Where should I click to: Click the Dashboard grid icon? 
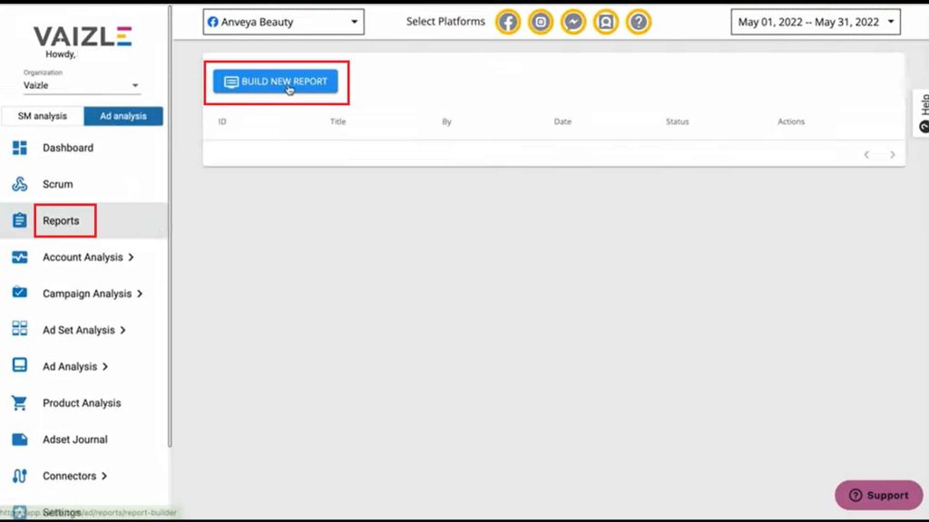[20, 148]
